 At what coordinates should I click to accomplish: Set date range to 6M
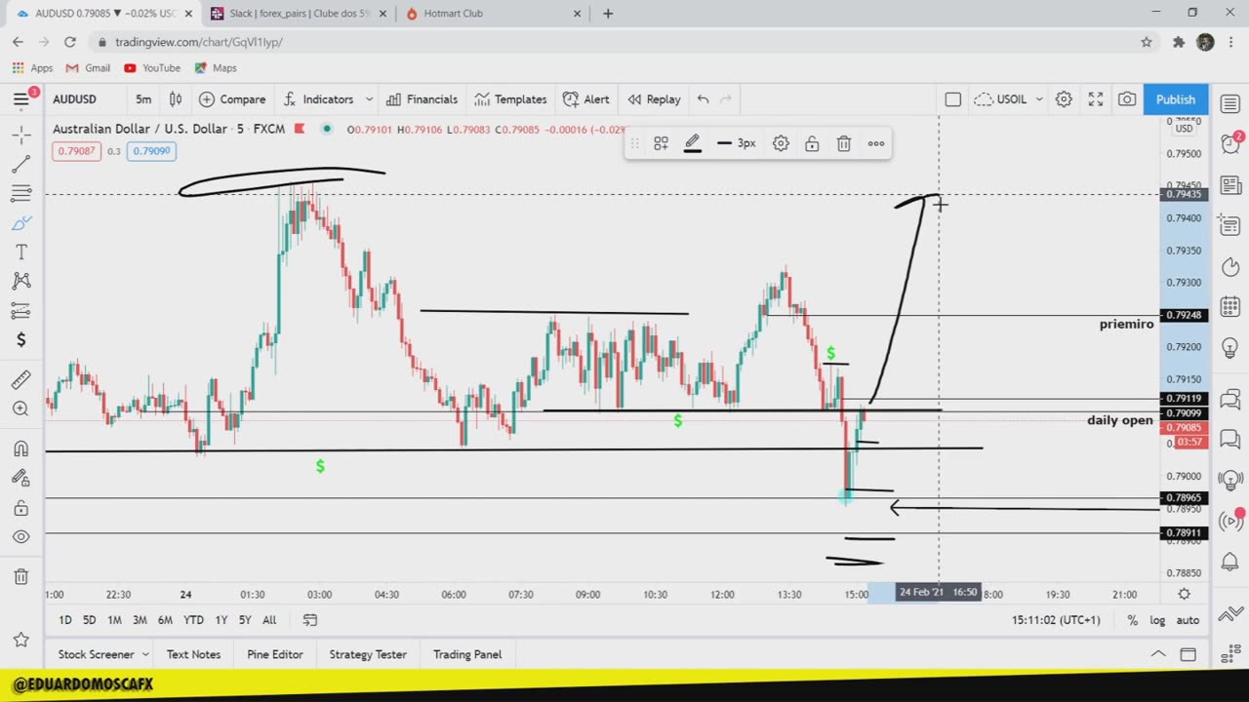click(x=165, y=620)
